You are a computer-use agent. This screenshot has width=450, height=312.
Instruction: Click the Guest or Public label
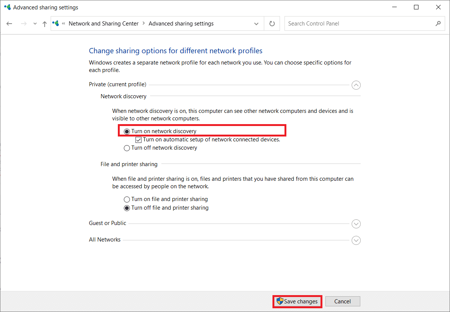[x=108, y=223]
